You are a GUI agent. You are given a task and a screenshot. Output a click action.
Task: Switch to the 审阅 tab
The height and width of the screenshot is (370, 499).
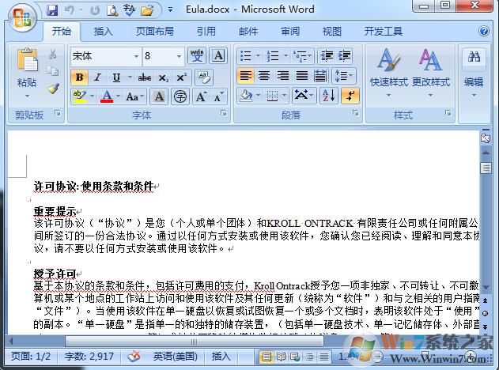pyautogui.click(x=290, y=31)
